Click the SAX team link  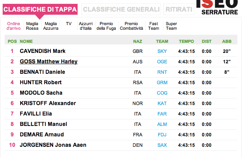pyautogui.click(x=162, y=145)
